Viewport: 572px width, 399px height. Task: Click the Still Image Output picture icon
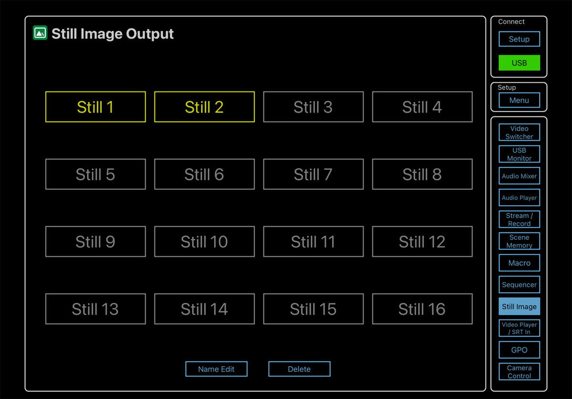click(x=40, y=33)
